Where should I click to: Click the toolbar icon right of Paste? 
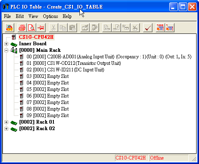point(85,28)
